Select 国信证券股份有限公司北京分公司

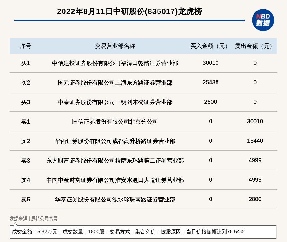pos(115,121)
